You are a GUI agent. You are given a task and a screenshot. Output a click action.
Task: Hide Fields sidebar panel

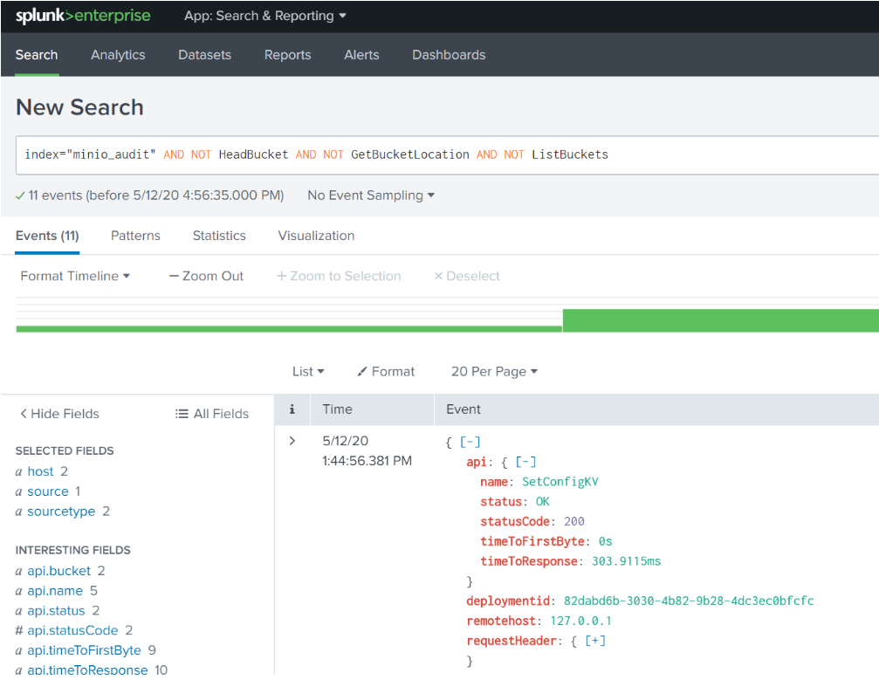pyautogui.click(x=59, y=414)
